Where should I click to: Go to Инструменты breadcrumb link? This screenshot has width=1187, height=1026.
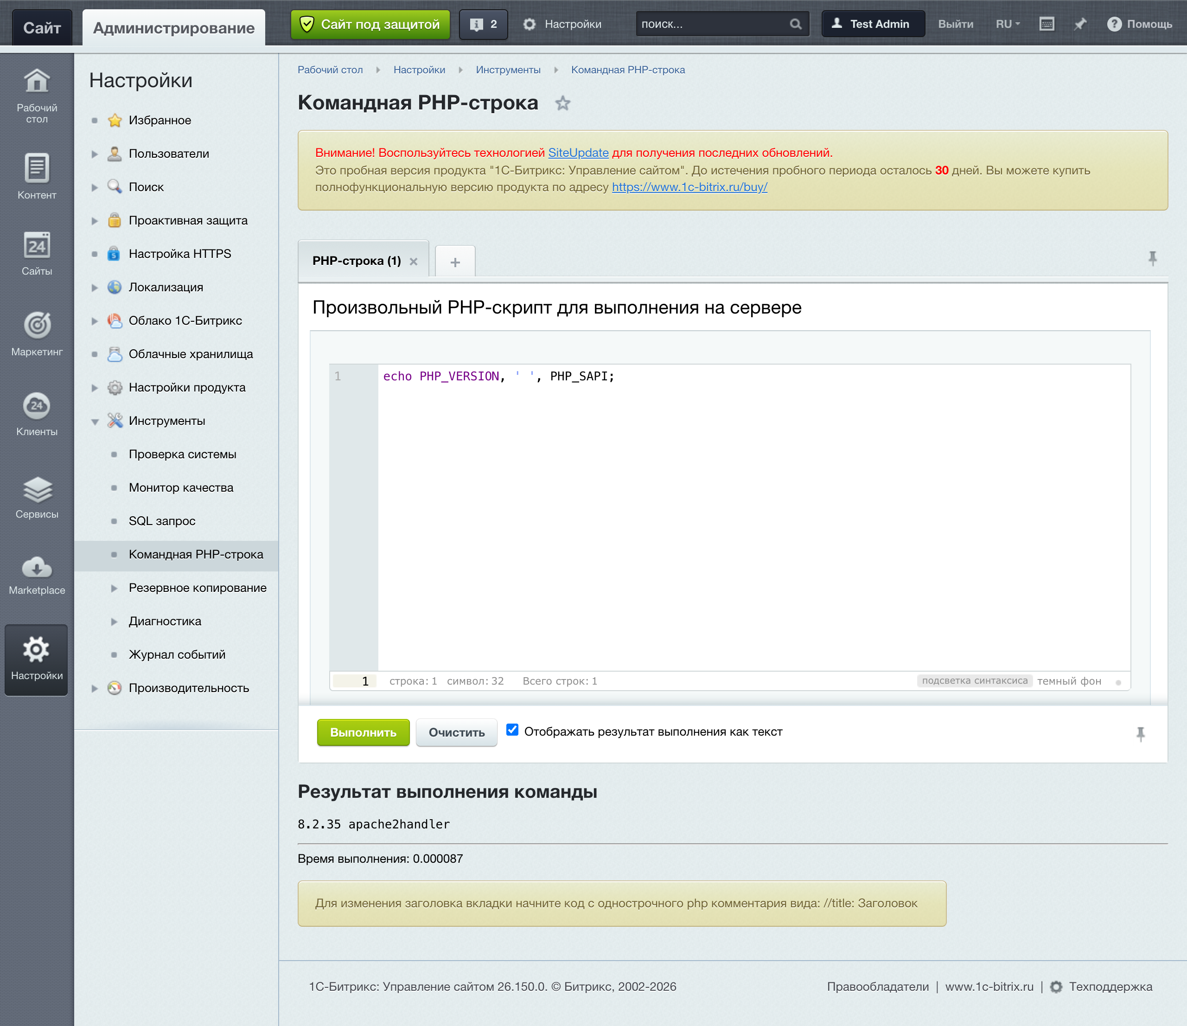click(508, 70)
